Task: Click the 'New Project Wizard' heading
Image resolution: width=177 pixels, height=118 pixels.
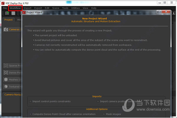Action: (95, 19)
